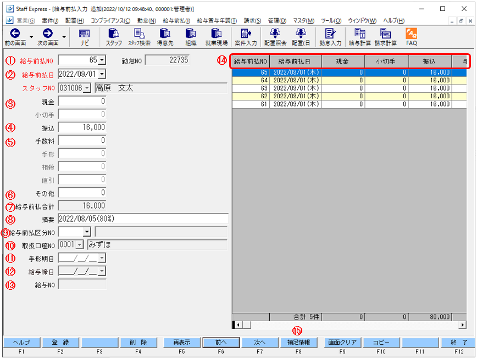Sort by the 給与前払日 column header
The height and width of the screenshot is (359, 477).
coord(296,61)
